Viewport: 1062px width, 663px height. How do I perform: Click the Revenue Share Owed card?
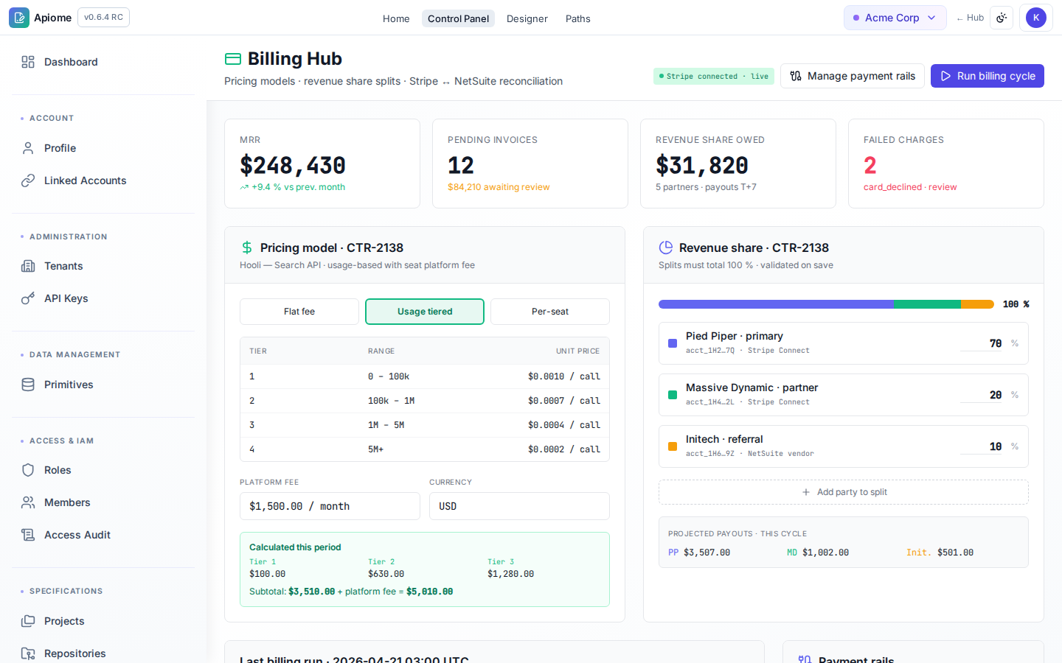(x=738, y=164)
